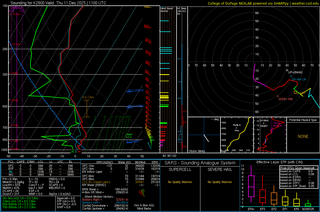Click the DCAPE = 24 value
The image size is (320, 212).
(11, 191)
